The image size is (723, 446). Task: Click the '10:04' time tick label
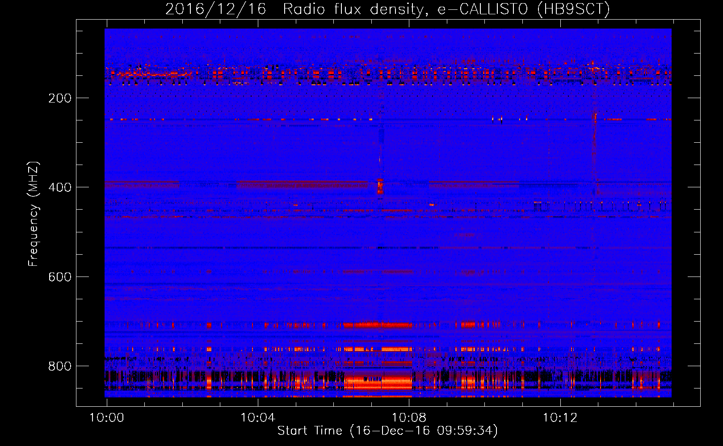[x=257, y=417]
